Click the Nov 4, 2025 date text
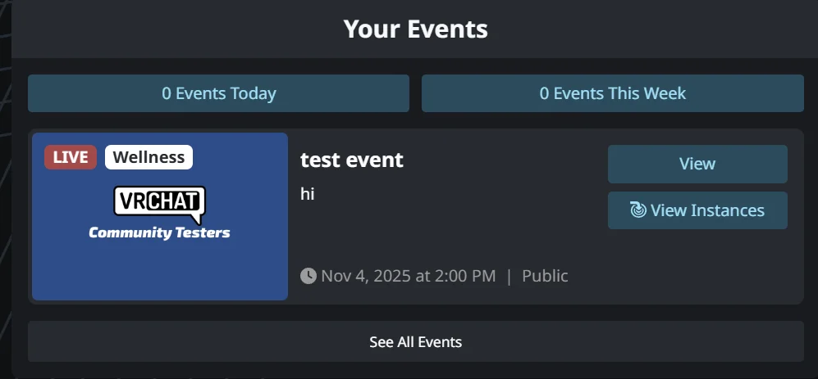The image size is (818, 379). pos(409,276)
